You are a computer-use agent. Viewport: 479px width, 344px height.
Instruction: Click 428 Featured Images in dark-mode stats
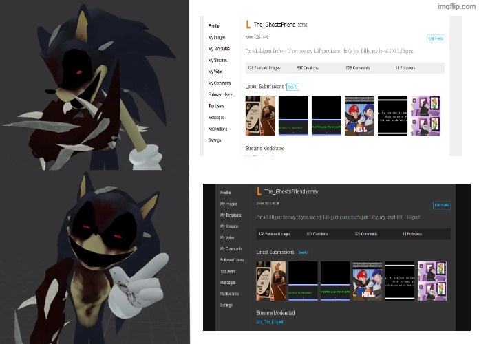tap(275, 234)
